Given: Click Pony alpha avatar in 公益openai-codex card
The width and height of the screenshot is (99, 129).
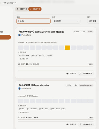Looking at the screenshot, I should pos(19,88).
